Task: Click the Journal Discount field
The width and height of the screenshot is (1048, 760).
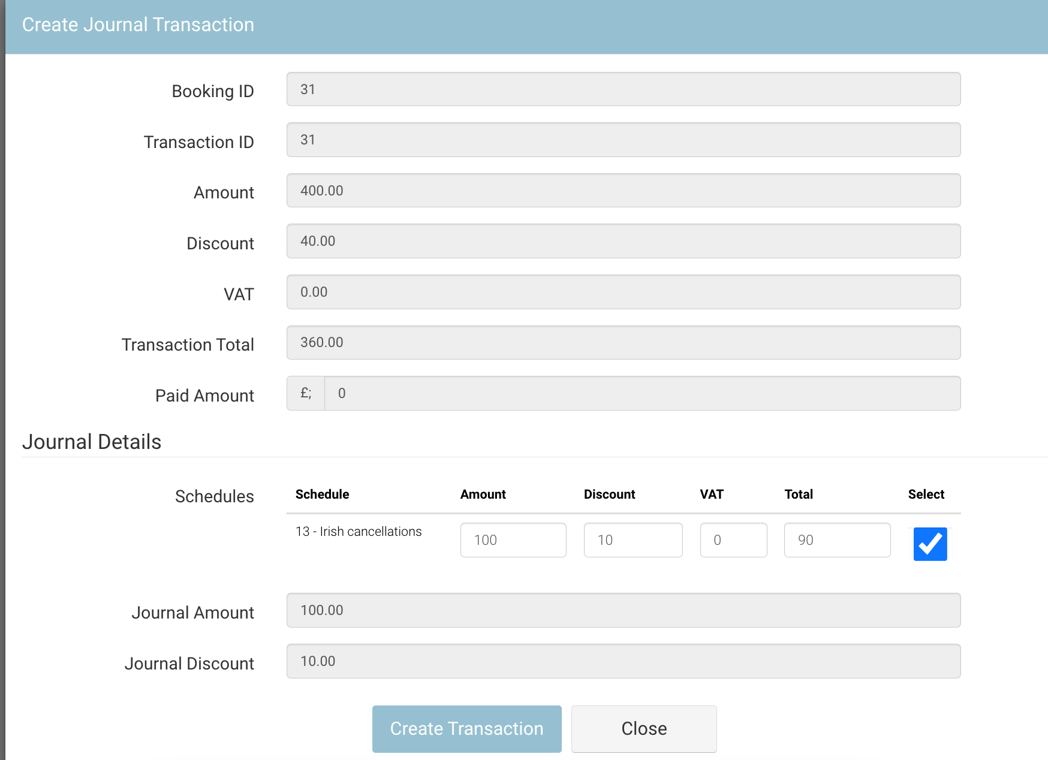Action: pos(623,661)
